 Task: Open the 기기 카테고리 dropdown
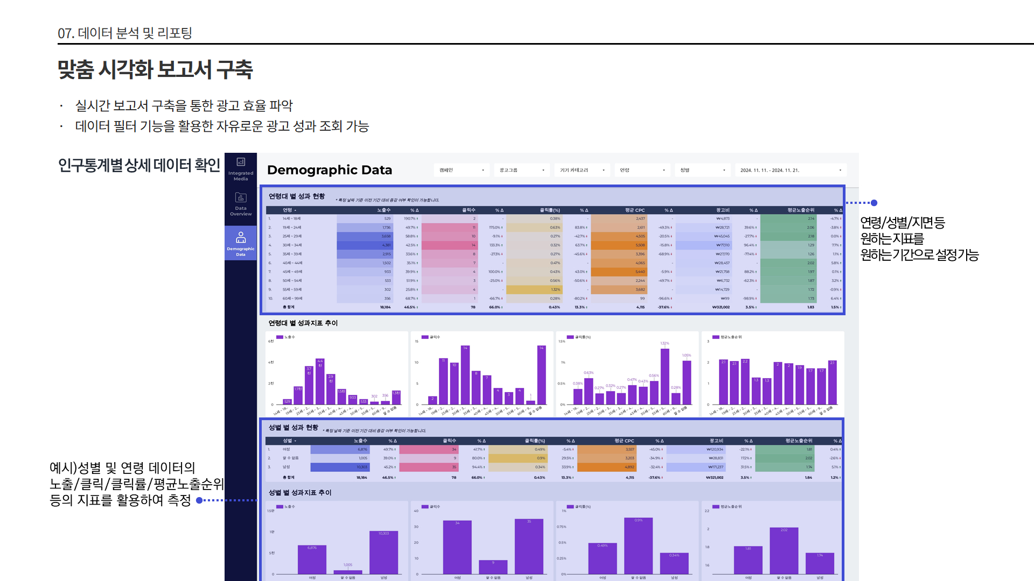(582, 170)
